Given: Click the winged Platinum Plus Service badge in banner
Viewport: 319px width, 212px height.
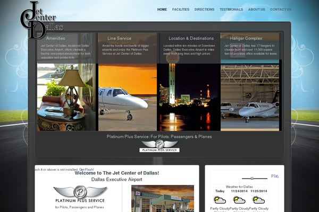Looking at the screenshot, I should [x=159, y=146].
